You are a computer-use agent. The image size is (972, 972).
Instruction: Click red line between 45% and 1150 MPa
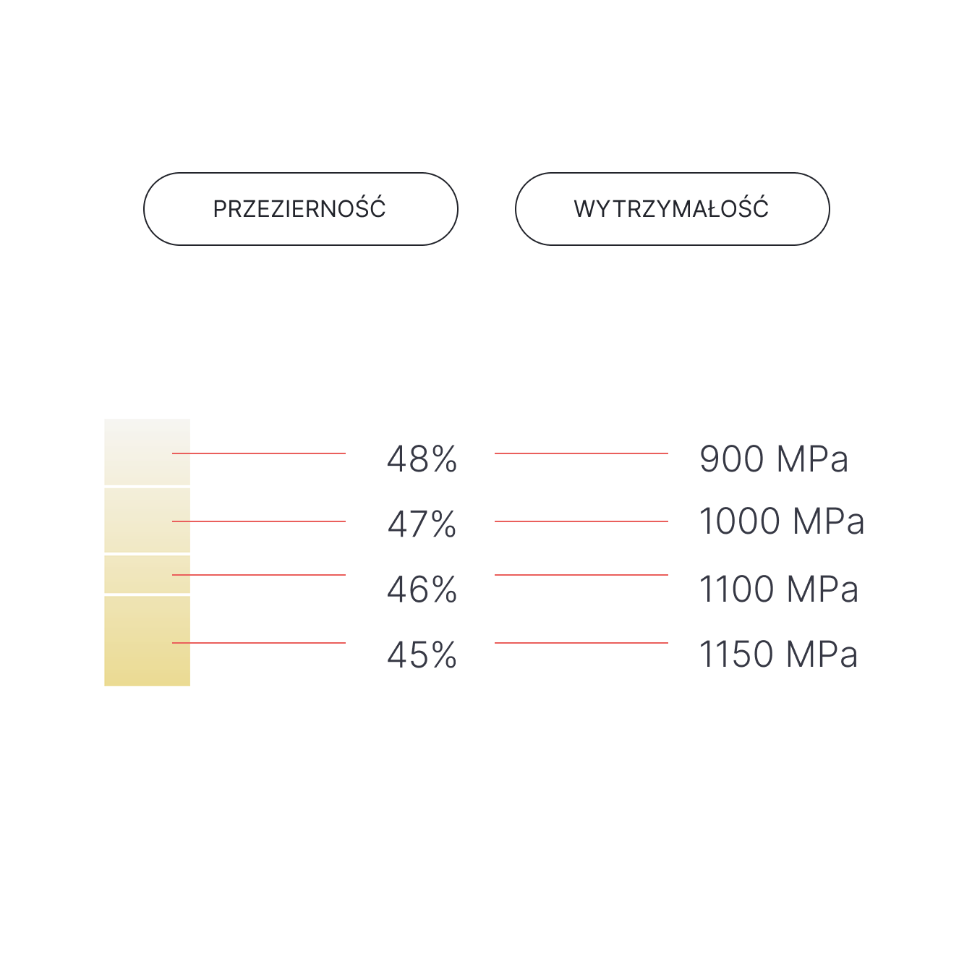point(581,643)
